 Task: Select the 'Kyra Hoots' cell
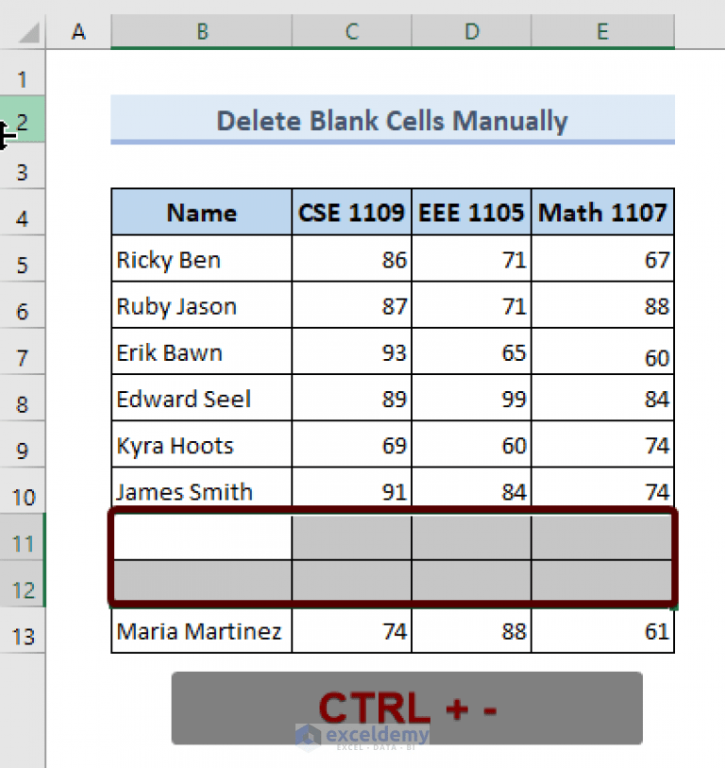click(201, 444)
